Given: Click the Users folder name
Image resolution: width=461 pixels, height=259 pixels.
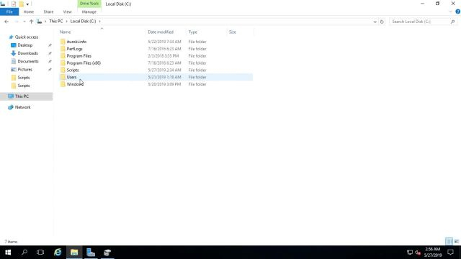Looking at the screenshot, I should [71, 77].
